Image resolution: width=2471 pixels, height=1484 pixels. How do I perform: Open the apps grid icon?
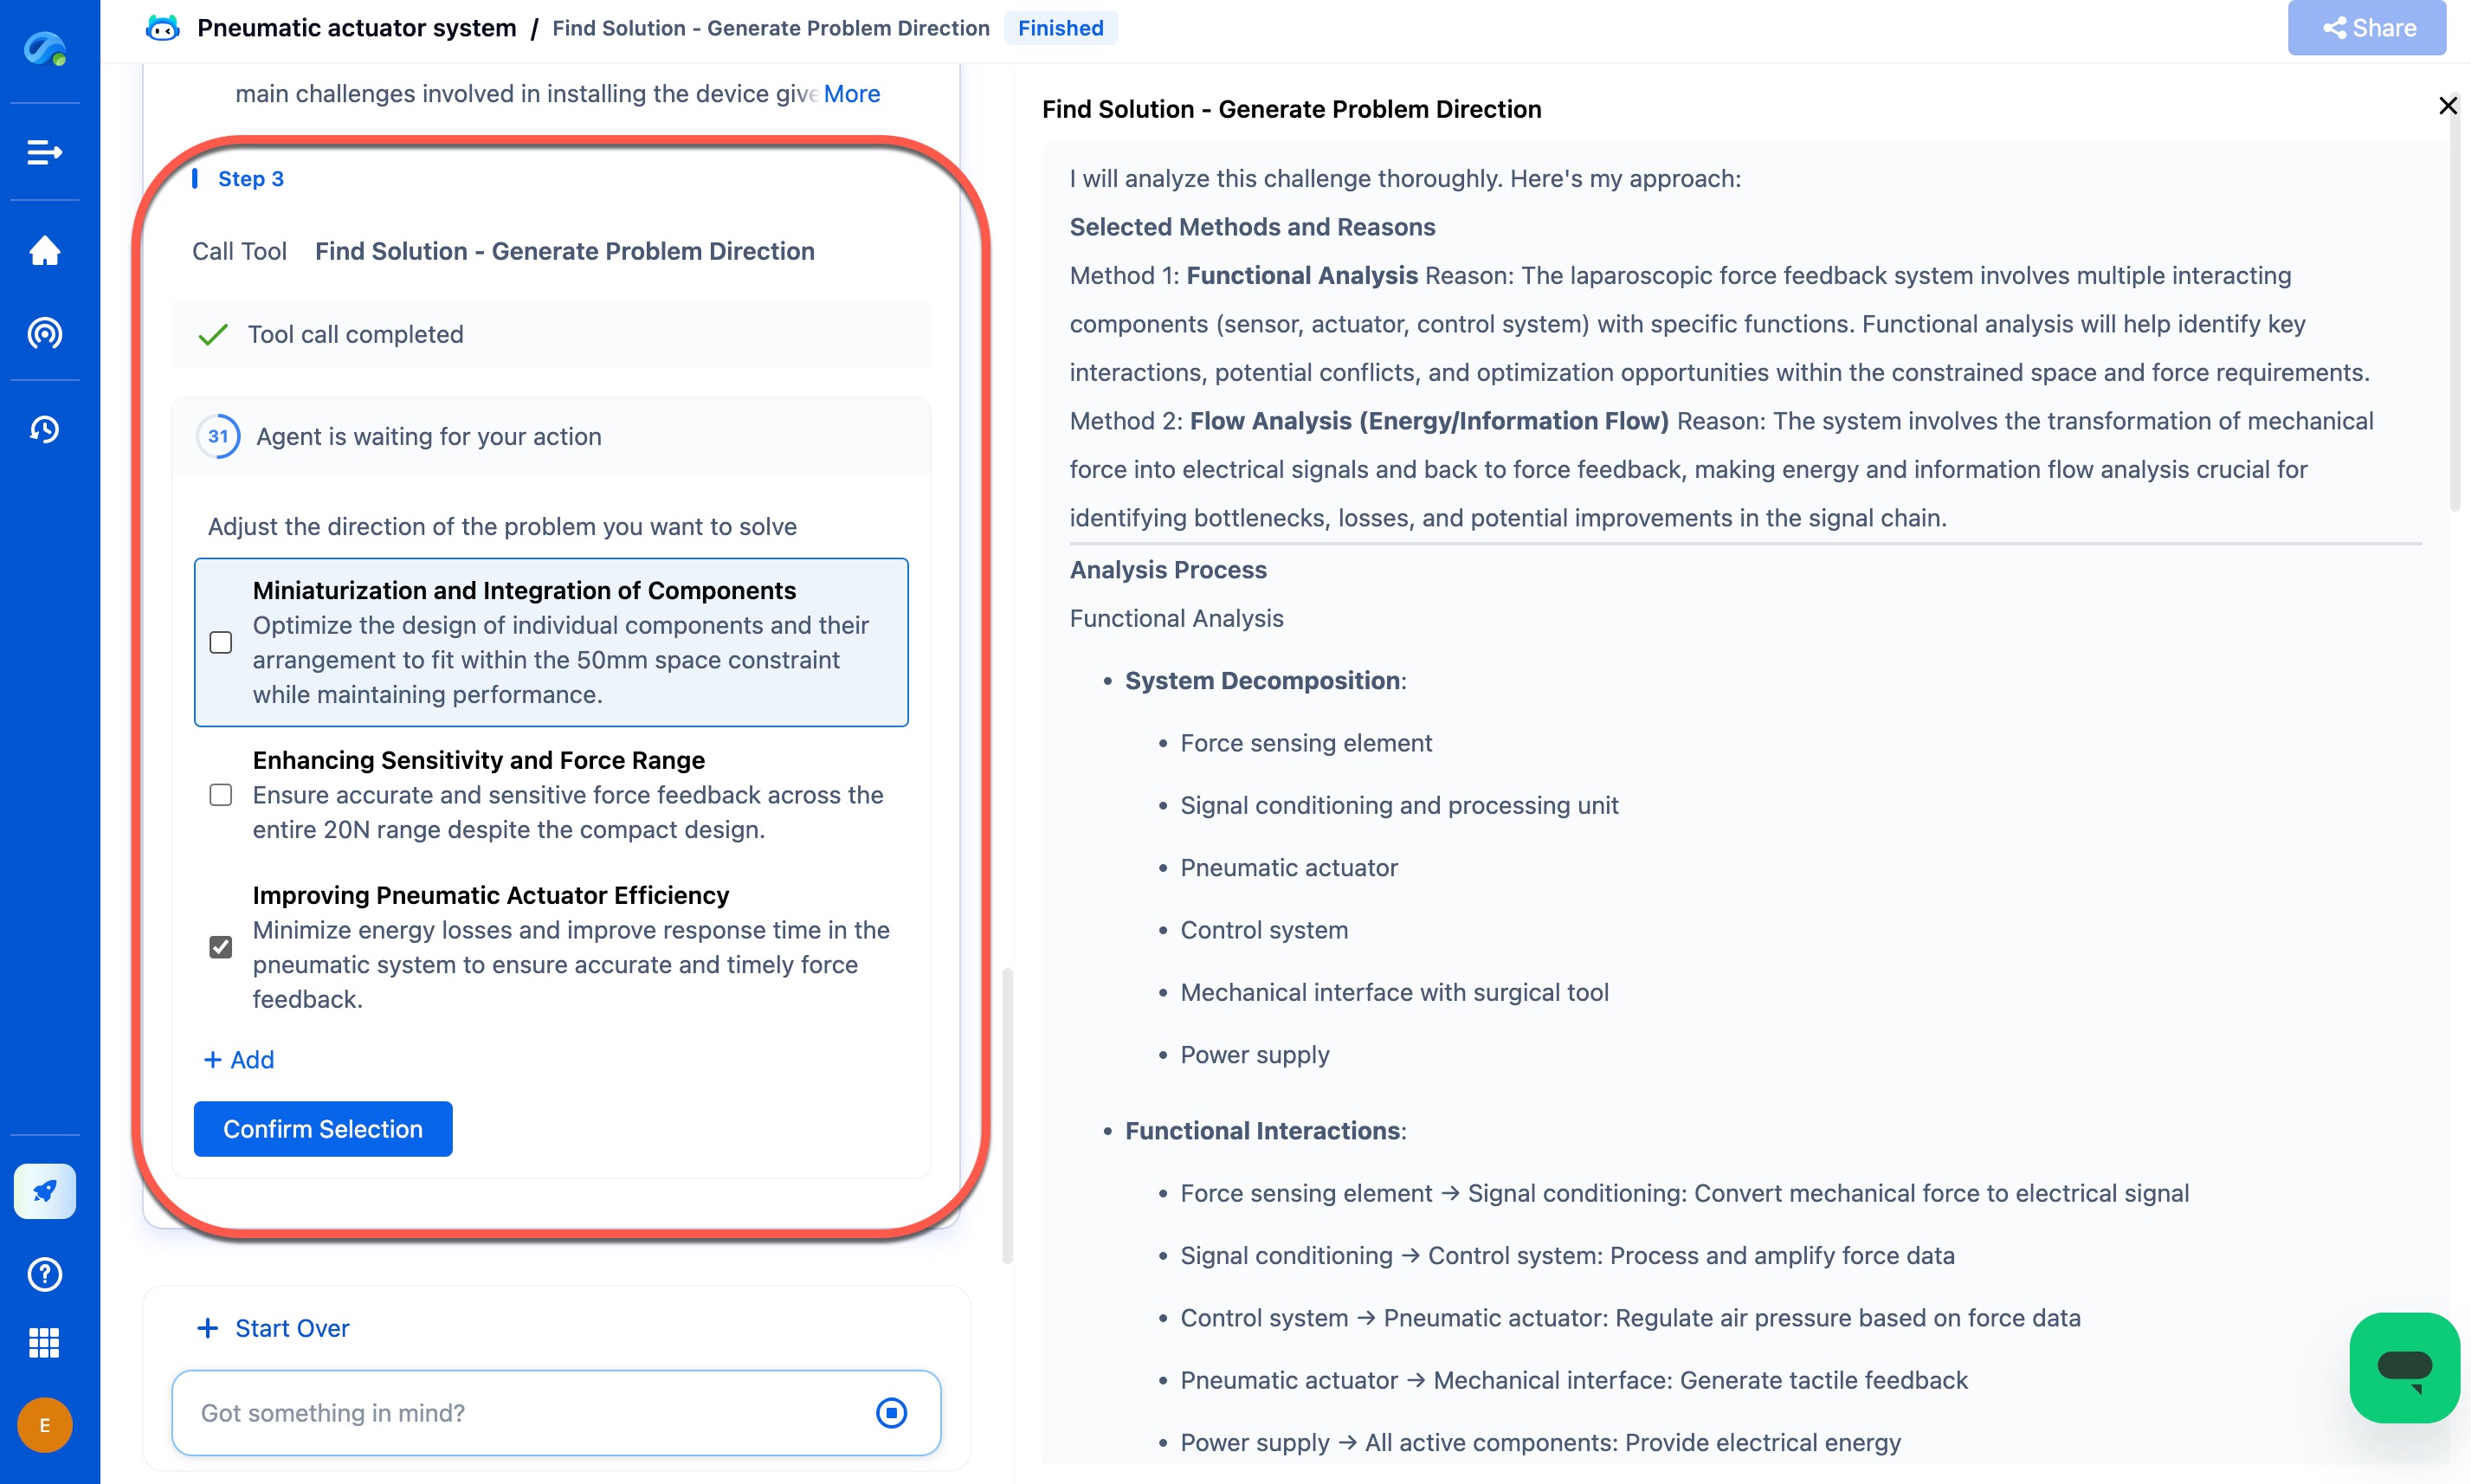(x=44, y=1342)
